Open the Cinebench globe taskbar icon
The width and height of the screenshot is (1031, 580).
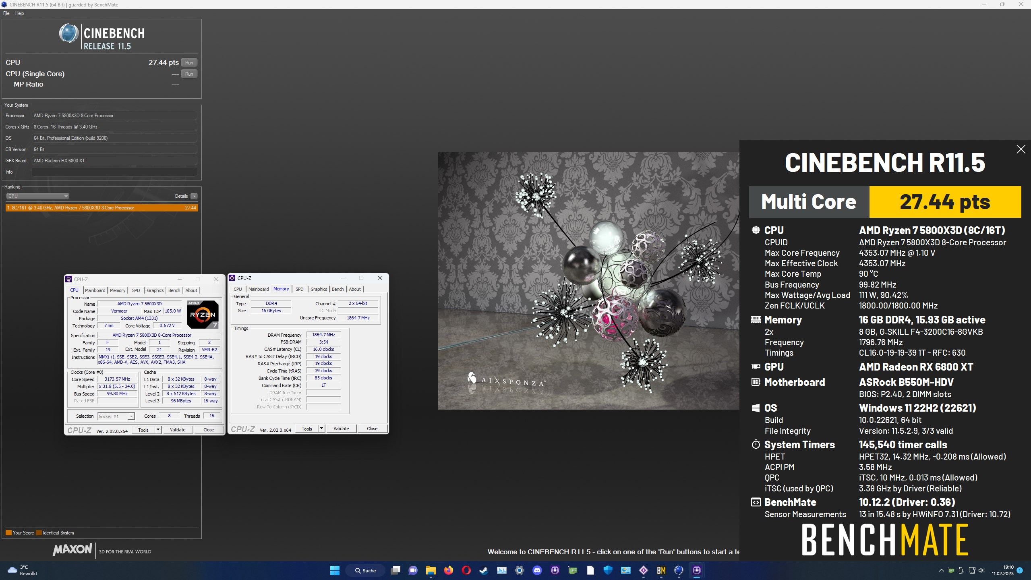point(679,570)
